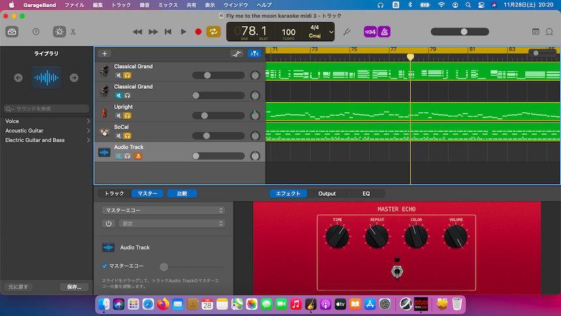Open the Loop Browser button
Viewport: 561px width, 316px height.
549,32
